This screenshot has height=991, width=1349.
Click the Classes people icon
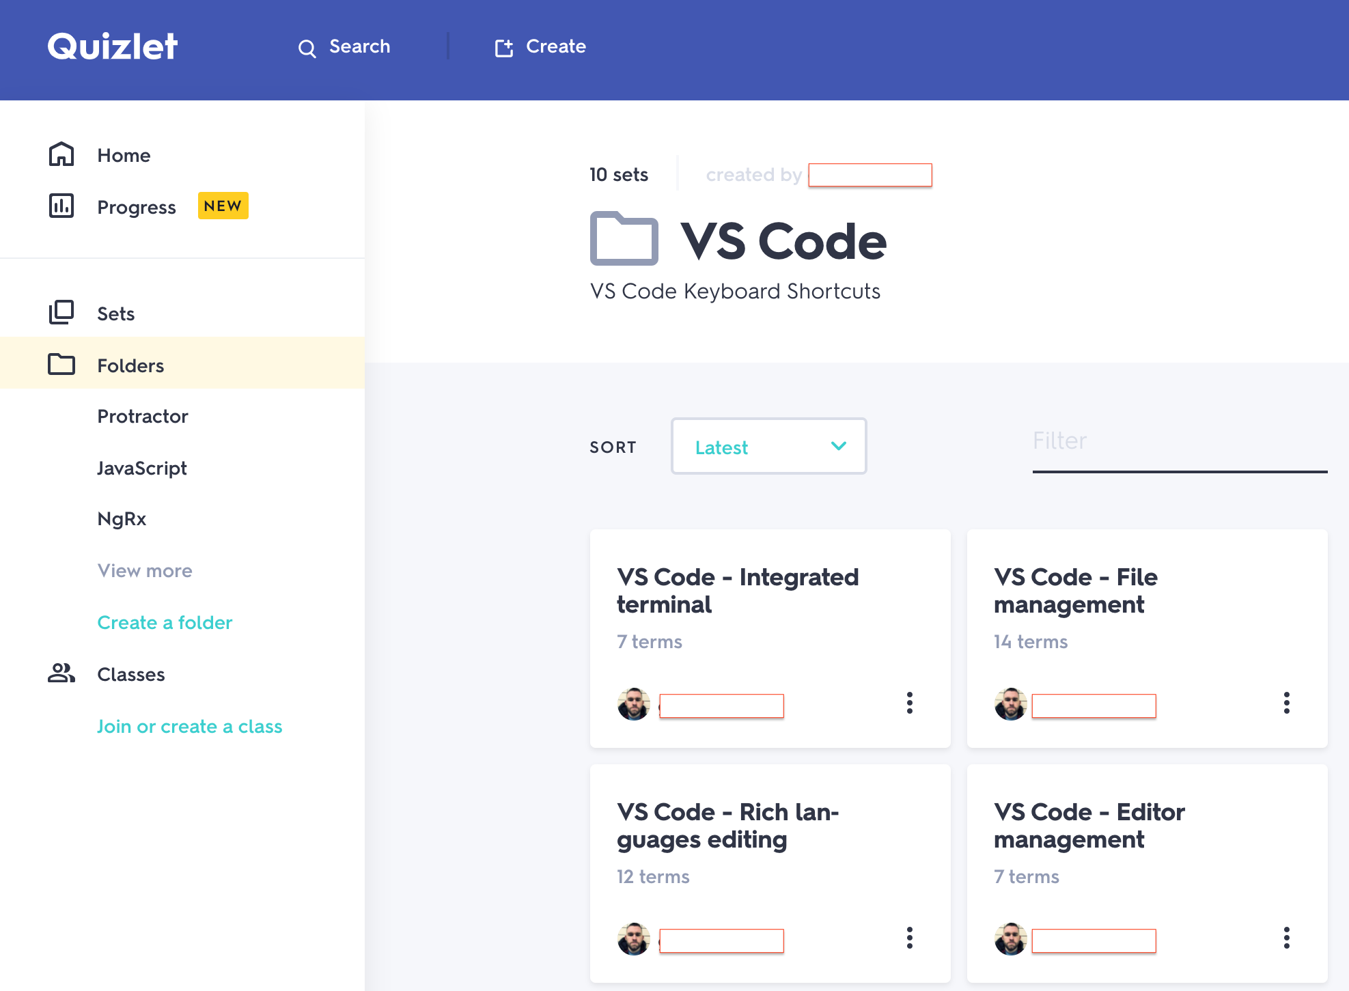[61, 673]
